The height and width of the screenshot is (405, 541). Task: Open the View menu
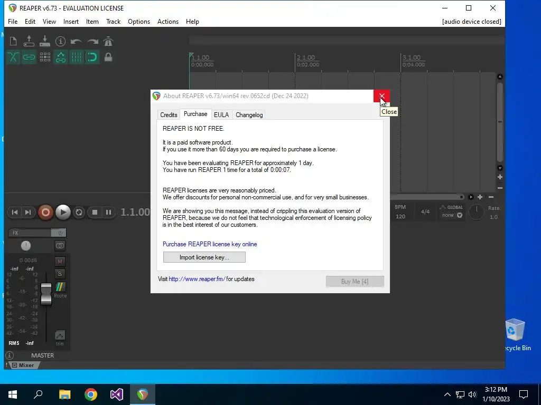(49, 21)
